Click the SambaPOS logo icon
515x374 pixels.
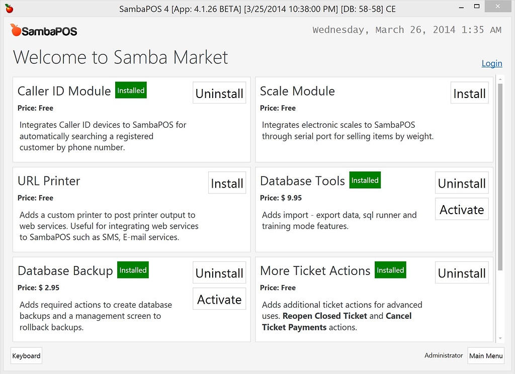(x=44, y=30)
